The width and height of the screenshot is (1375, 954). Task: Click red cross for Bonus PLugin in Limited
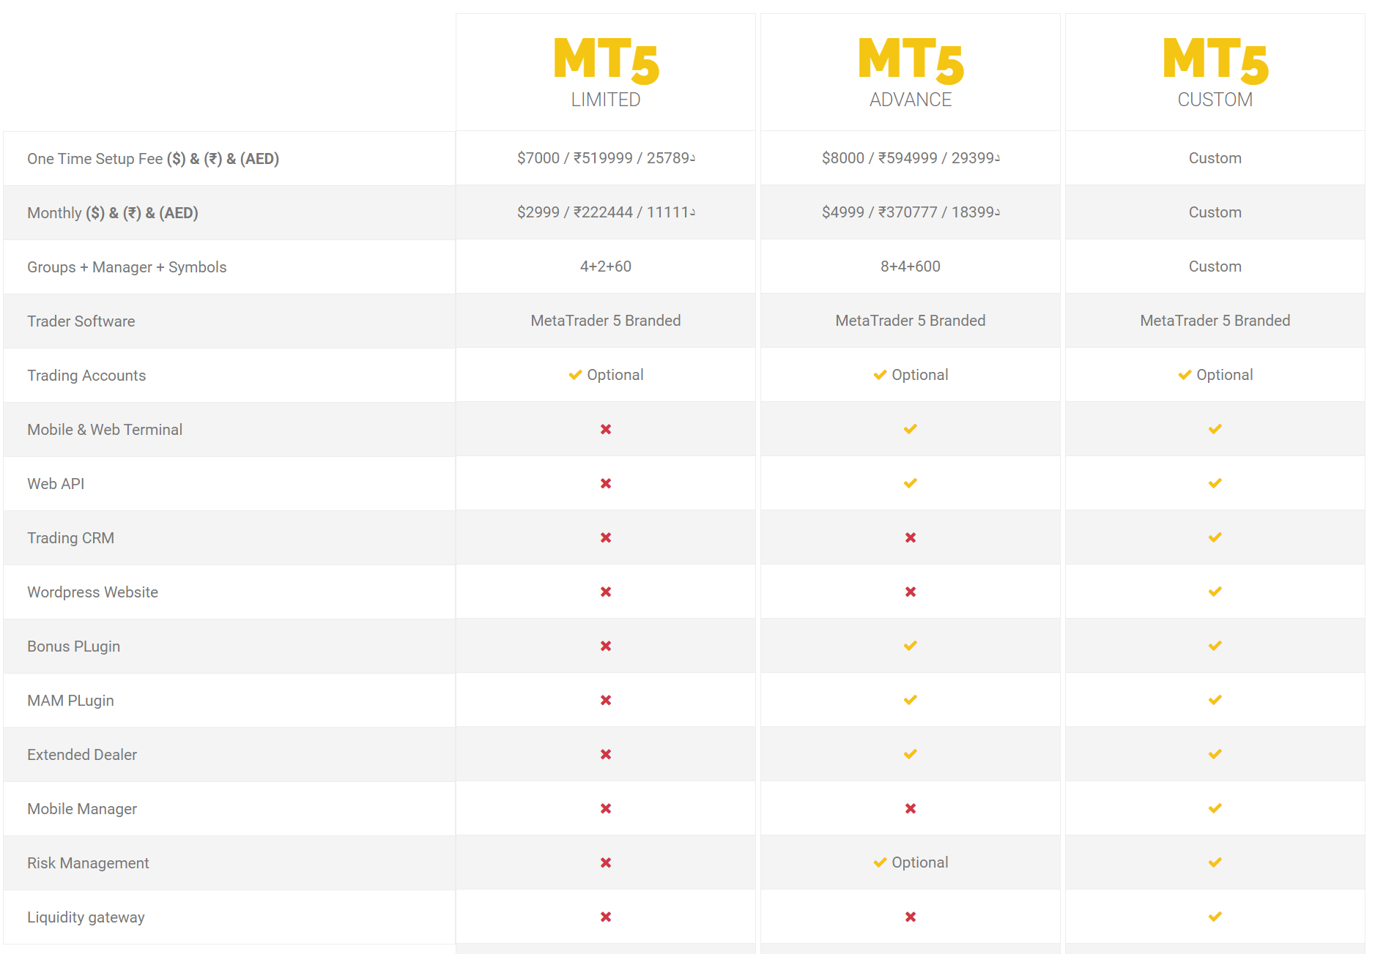tap(606, 646)
